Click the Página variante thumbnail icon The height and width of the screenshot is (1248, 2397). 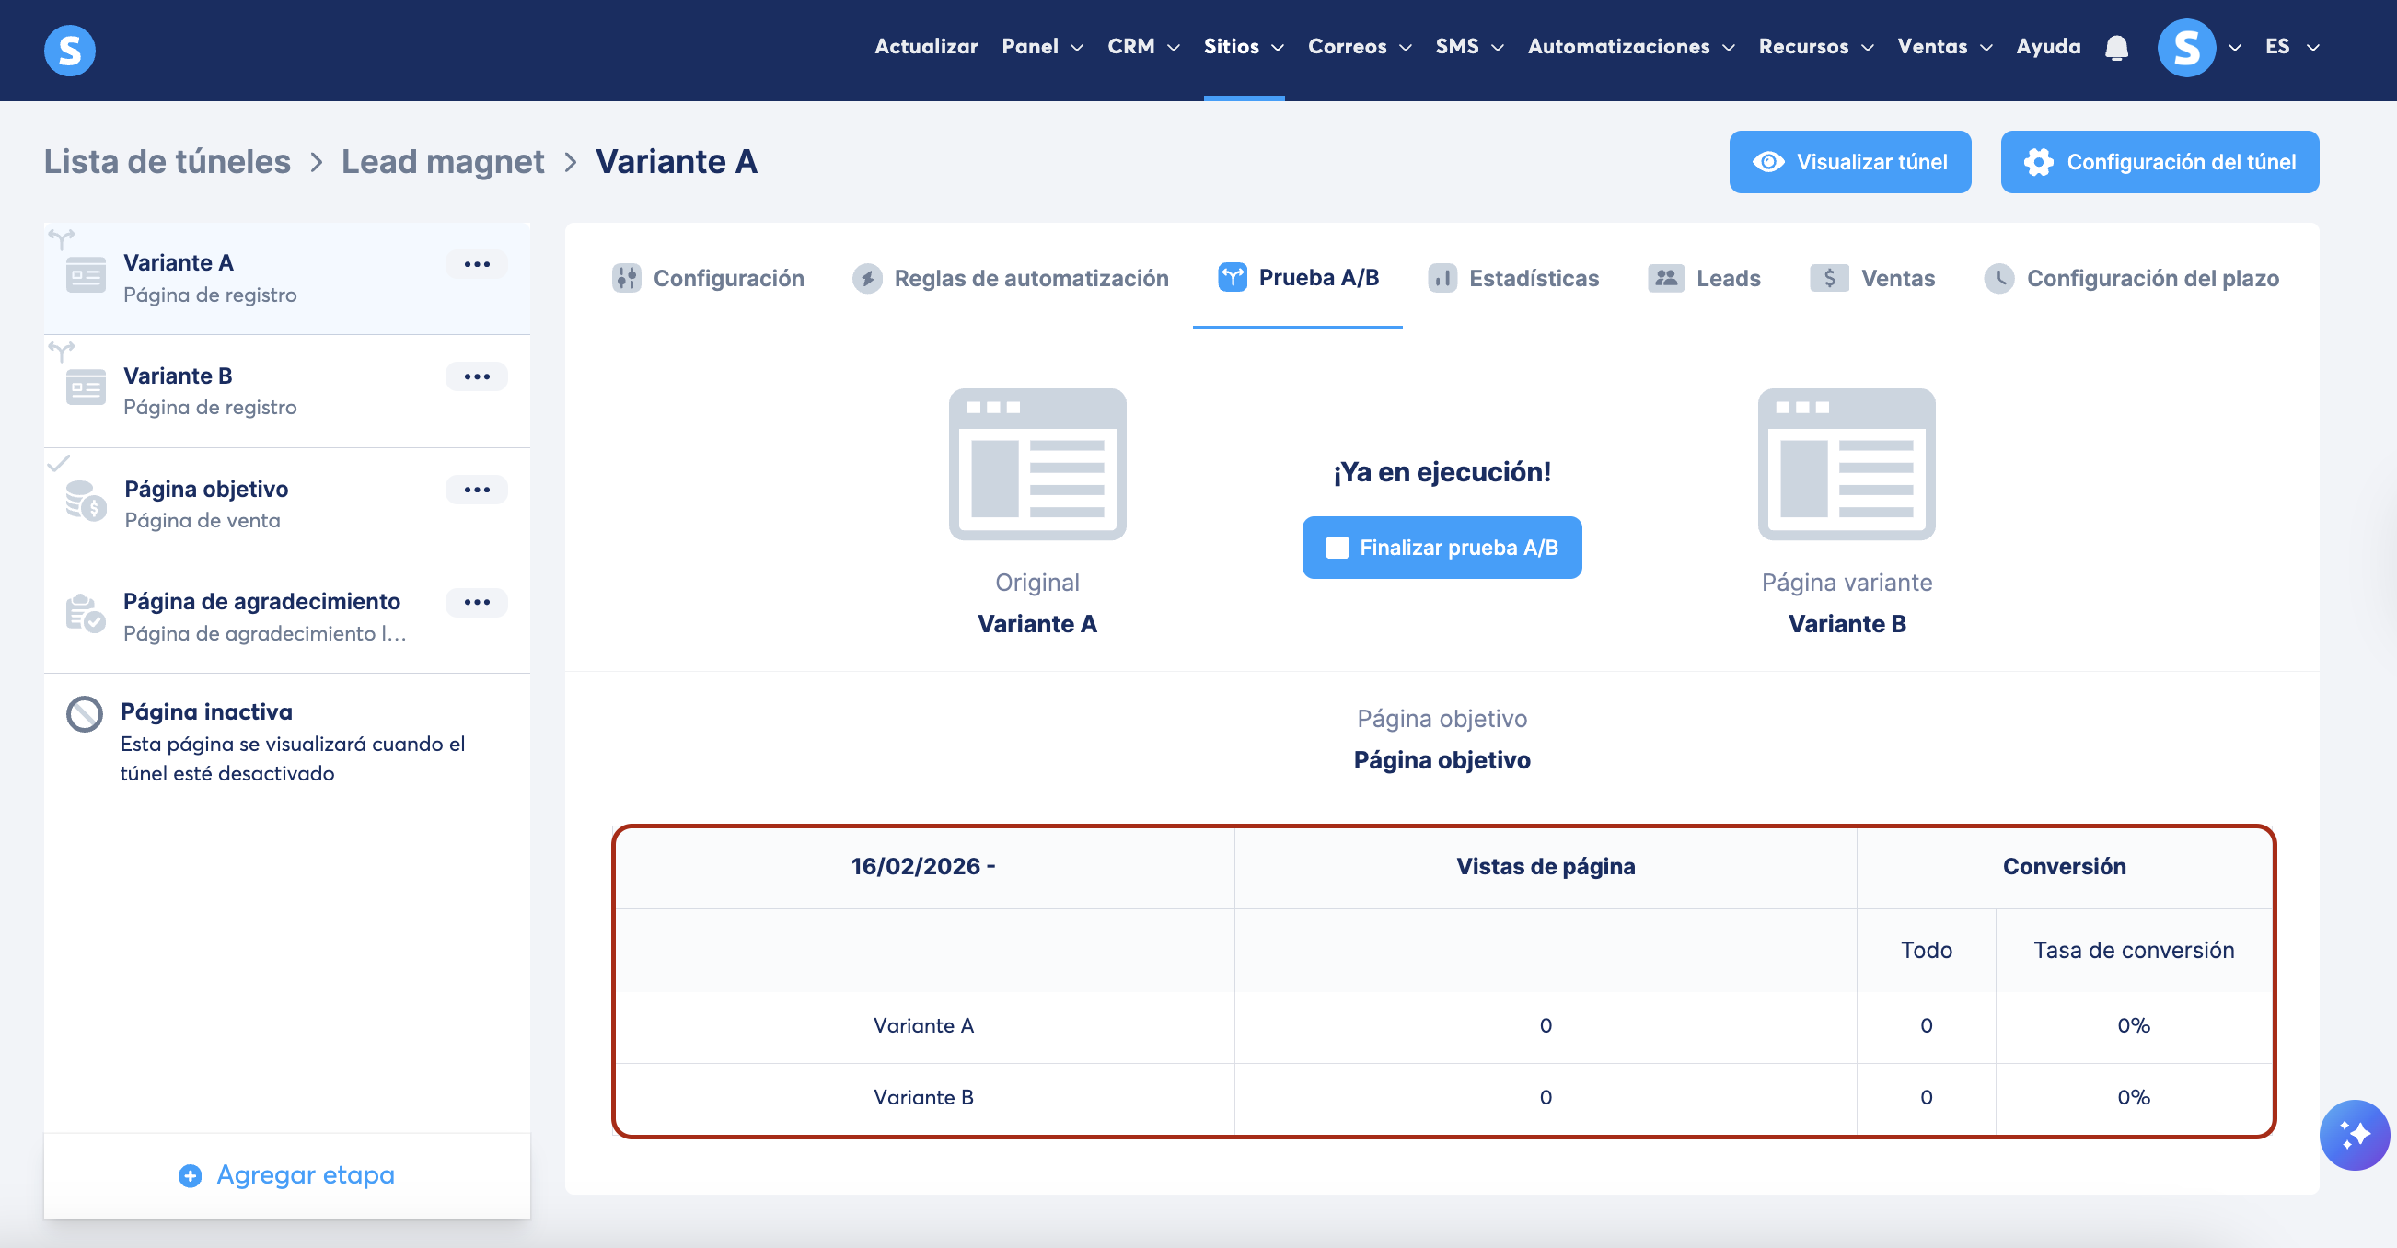(1847, 465)
